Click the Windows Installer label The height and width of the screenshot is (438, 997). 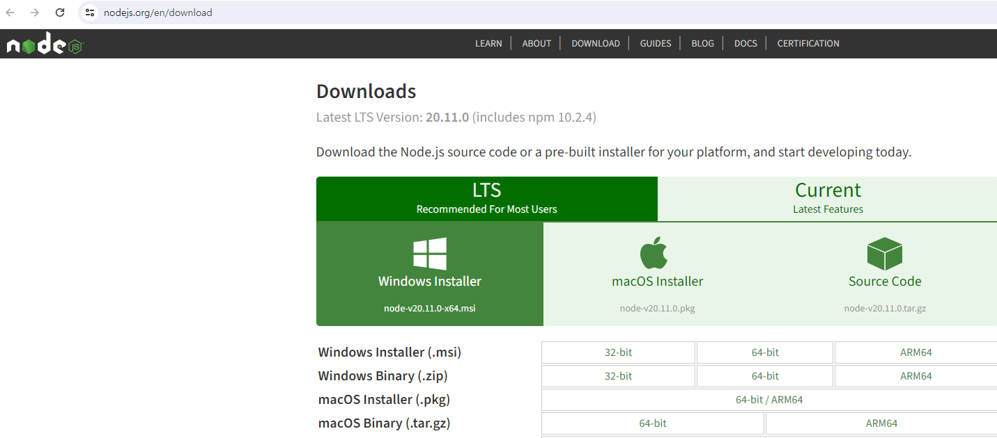[430, 282]
